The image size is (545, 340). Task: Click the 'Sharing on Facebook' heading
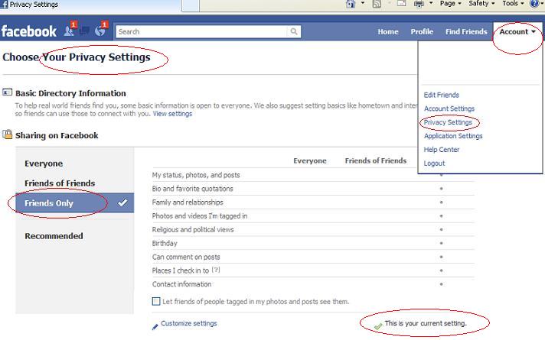pyautogui.click(x=57, y=135)
